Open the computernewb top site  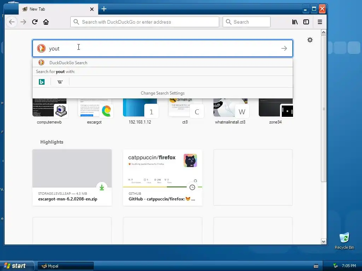49,112
